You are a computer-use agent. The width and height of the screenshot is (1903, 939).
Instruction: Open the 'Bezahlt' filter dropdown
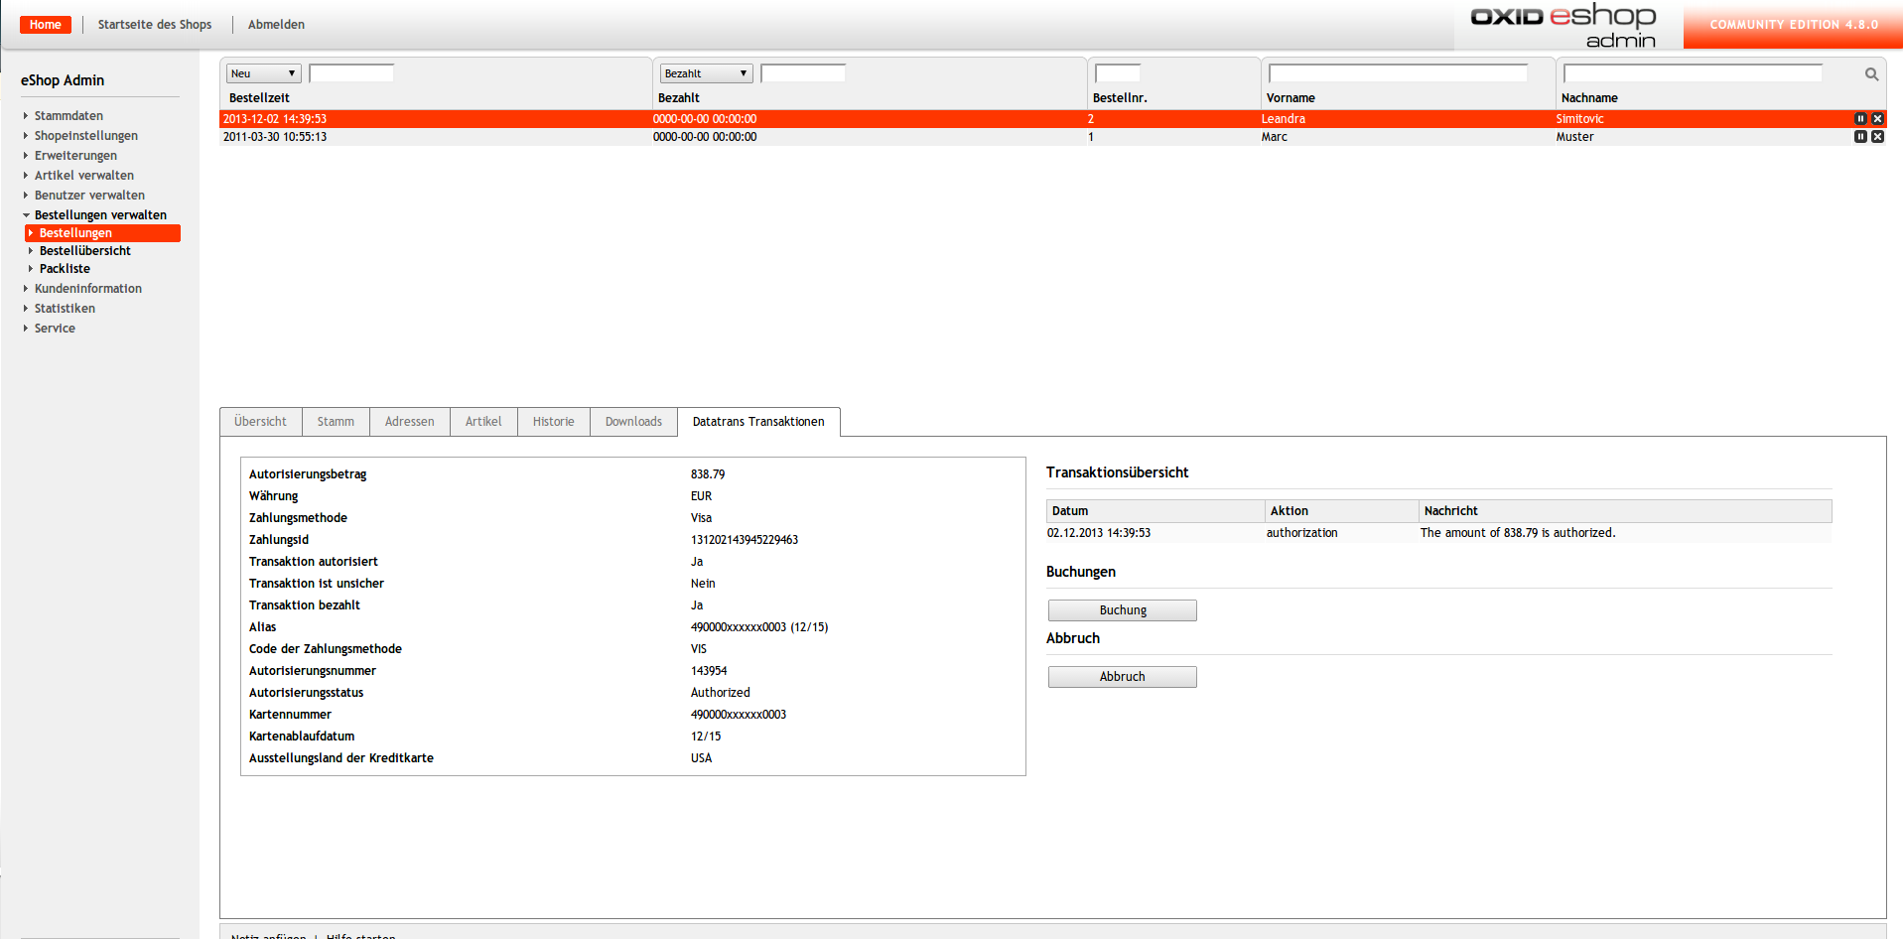point(706,73)
